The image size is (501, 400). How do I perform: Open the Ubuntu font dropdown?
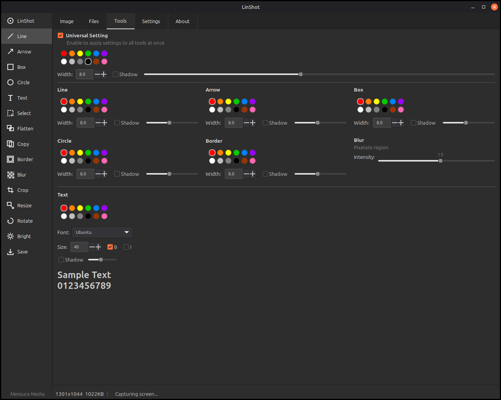point(102,232)
